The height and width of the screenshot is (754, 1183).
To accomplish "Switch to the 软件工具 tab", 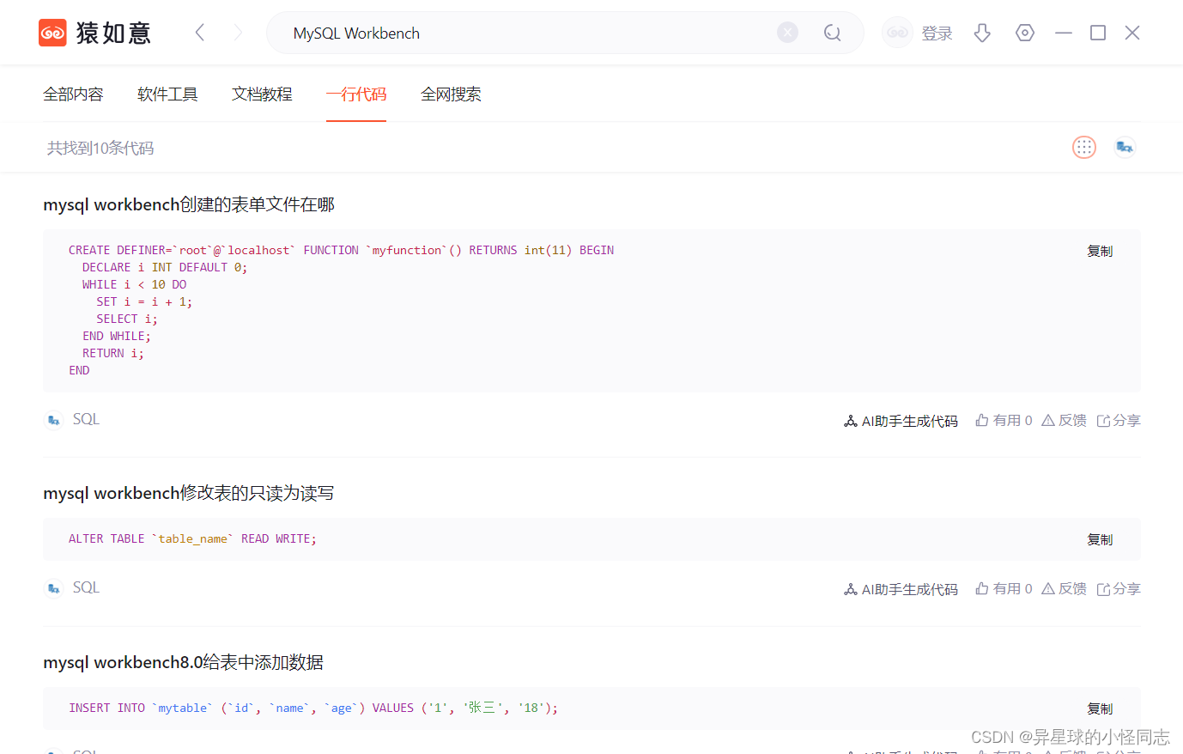I will coord(167,94).
